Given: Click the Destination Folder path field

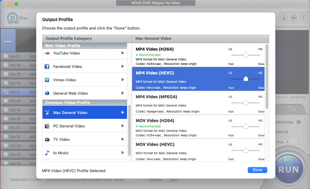Looking at the screenshot, I should (x=93, y=180).
